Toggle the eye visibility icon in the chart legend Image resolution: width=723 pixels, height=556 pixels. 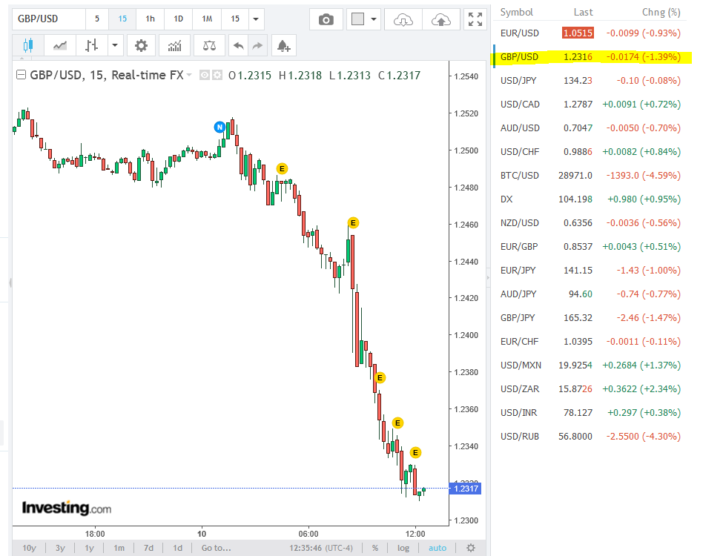205,75
